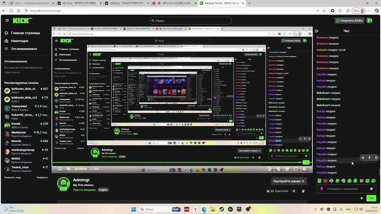Open the profile avatar in the Kick header
Image resolution: width=381 pixels, height=214 pixels.
click(x=369, y=21)
